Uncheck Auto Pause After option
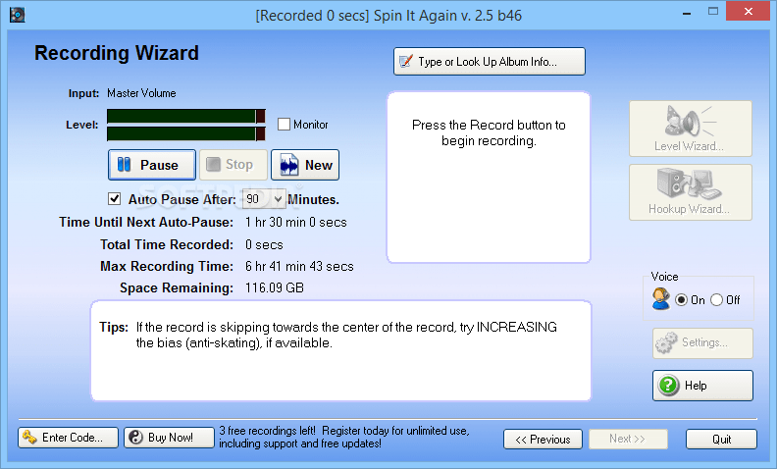Screen dimensions: 777x469 pos(115,199)
